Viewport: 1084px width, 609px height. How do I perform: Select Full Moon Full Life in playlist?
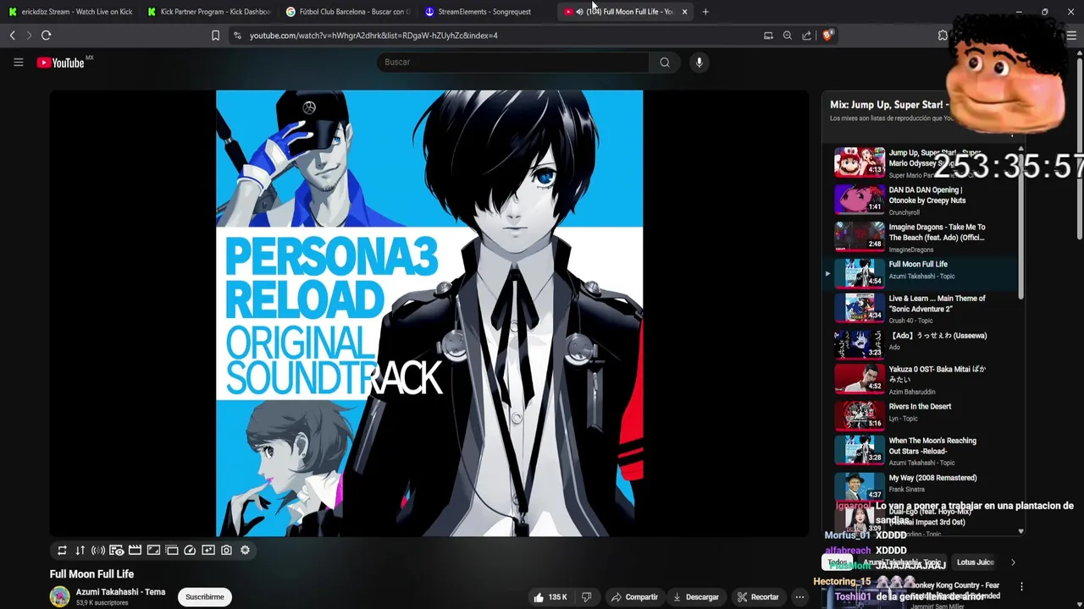919,272
